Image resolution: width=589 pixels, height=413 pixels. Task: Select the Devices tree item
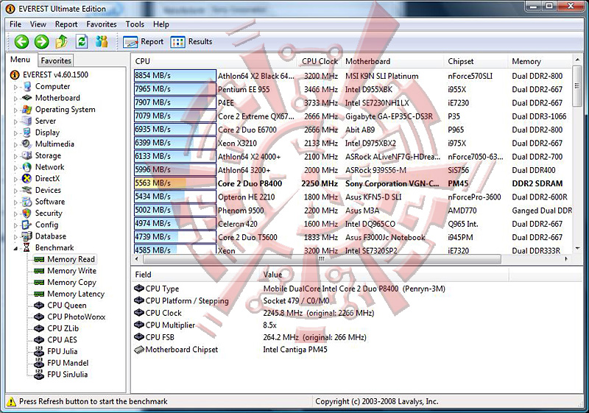click(x=48, y=190)
